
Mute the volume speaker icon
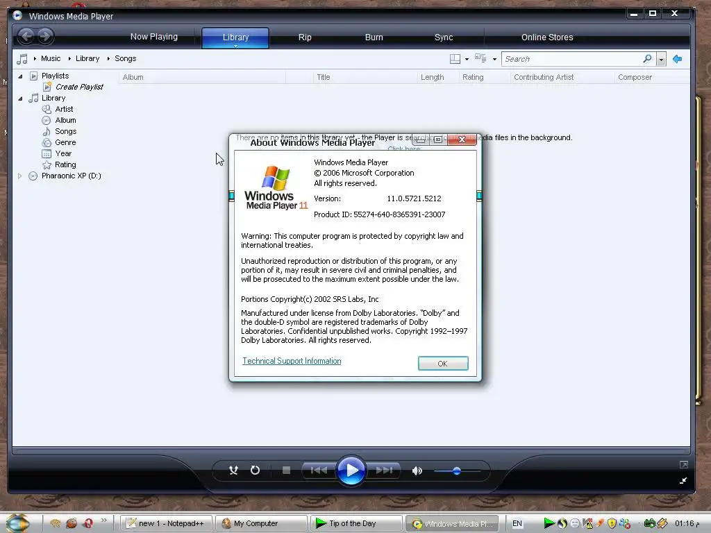click(x=417, y=471)
